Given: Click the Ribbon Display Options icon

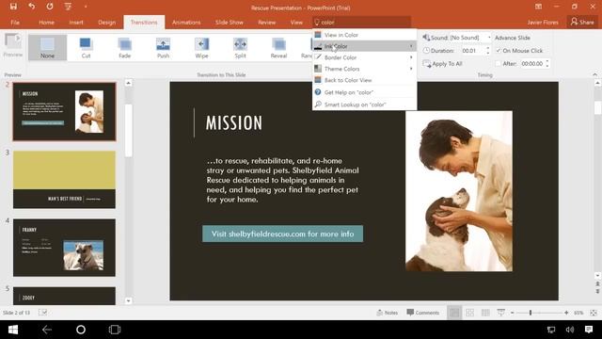Looking at the screenshot, I should pyautogui.click(x=538, y=7).
